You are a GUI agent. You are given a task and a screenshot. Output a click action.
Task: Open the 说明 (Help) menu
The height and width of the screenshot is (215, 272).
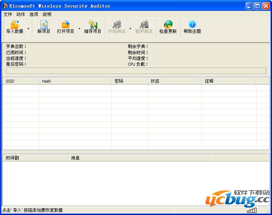(x=47, y=14)
